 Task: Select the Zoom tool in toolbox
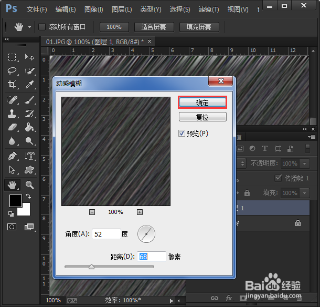29,185
